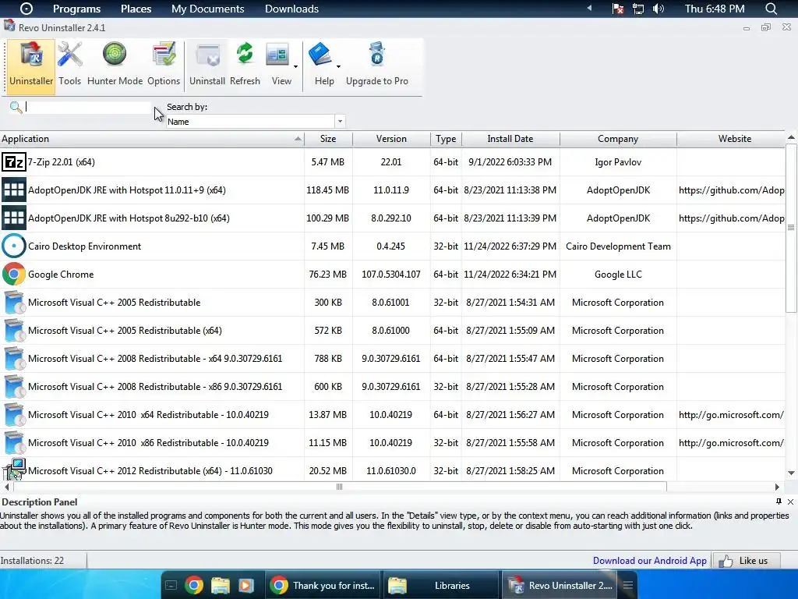Close the Description Panel

pyautogui.click(x=790, y=502)
